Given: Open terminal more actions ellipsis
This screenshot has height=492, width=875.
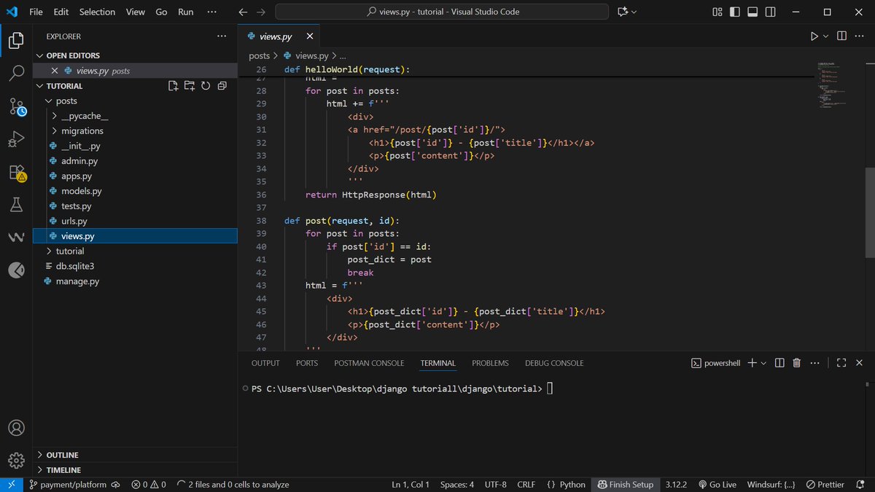Looking at the screenshot, I should (813, 363).
